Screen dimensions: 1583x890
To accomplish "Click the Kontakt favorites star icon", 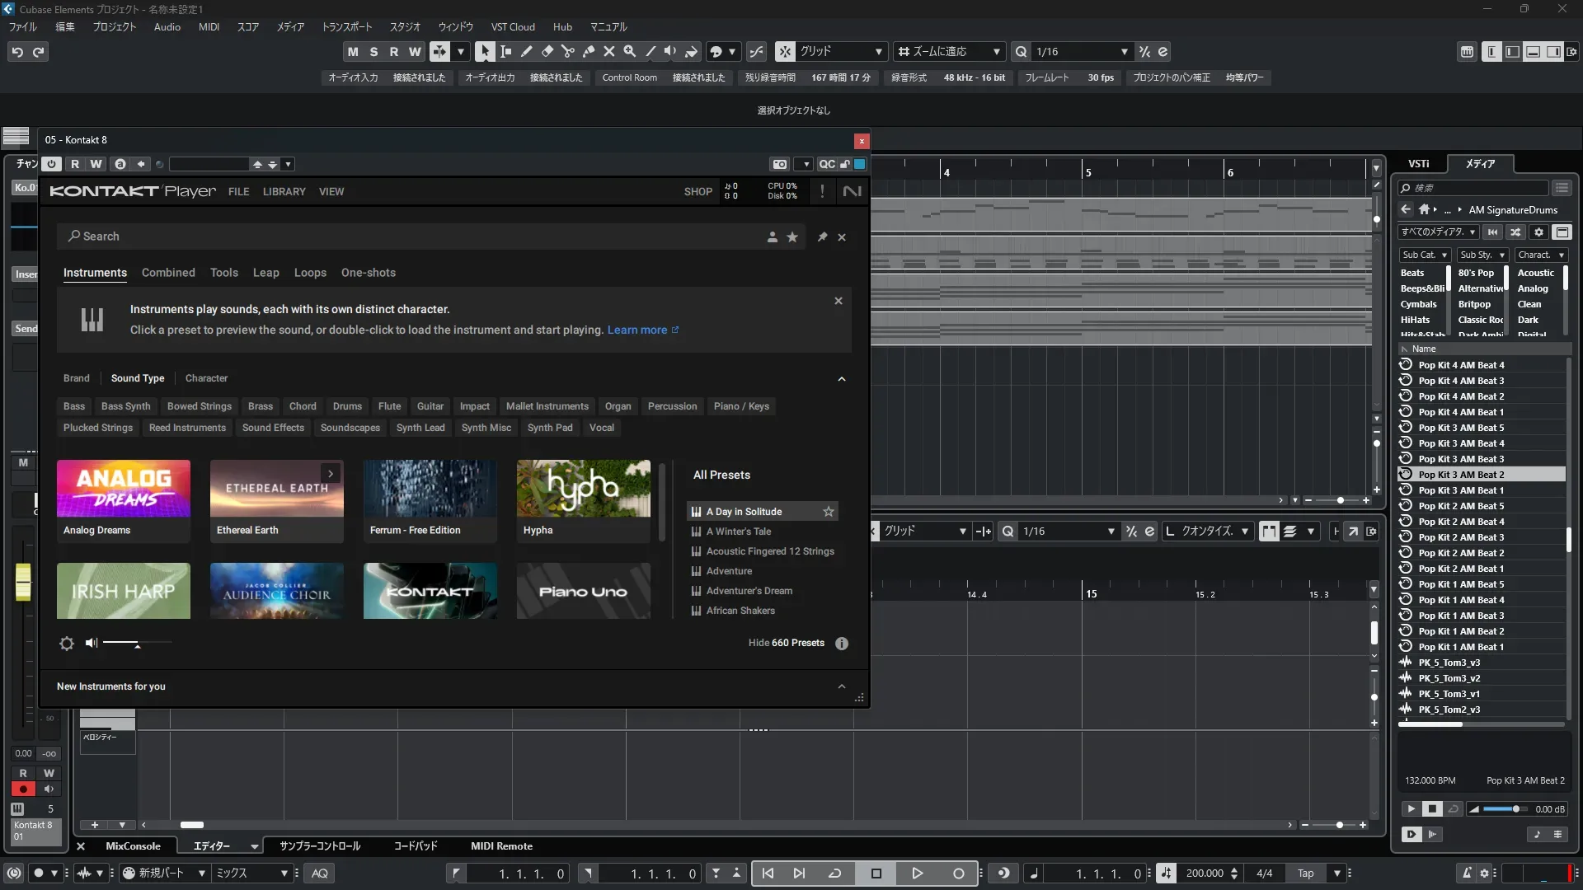I will [x=792, y=237].
